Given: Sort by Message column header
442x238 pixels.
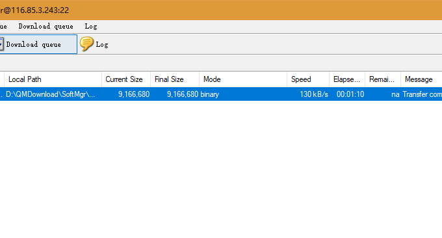Looking at the screenshot, I should [x=421, y=79].
